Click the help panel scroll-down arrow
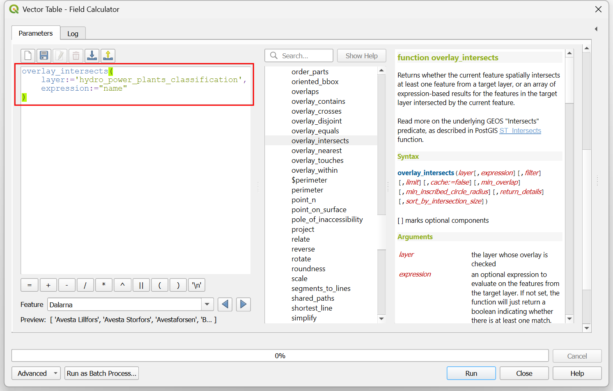This screenshot has height=391, width=613. (569, 319)
